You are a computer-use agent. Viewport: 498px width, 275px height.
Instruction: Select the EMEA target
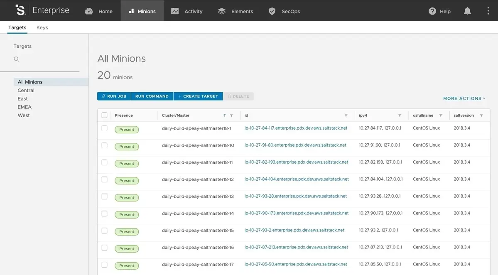pos(25,107)
